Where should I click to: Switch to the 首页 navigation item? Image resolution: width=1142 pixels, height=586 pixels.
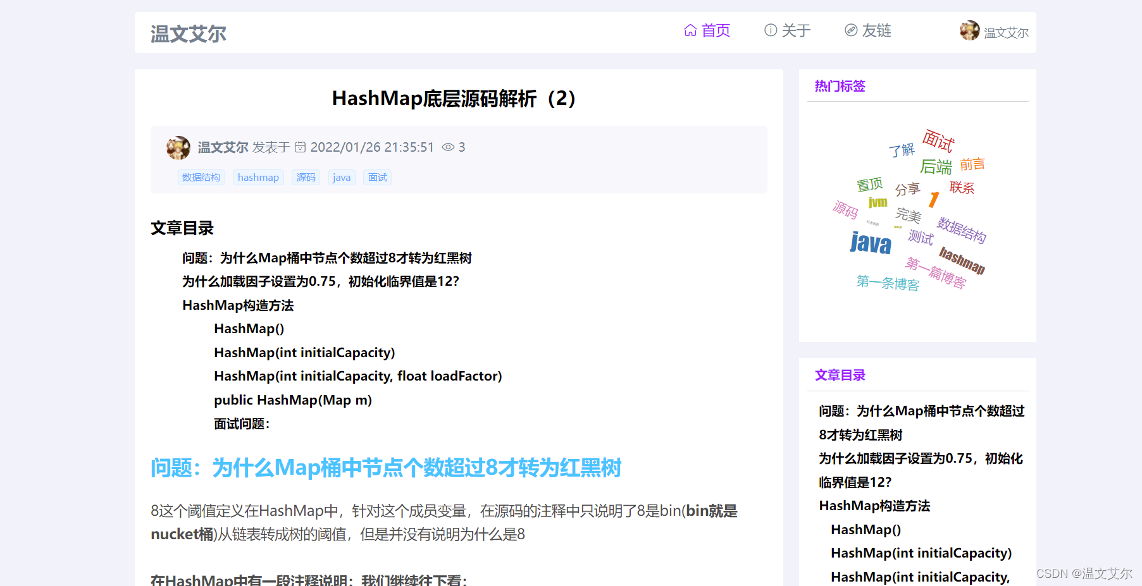715,30
